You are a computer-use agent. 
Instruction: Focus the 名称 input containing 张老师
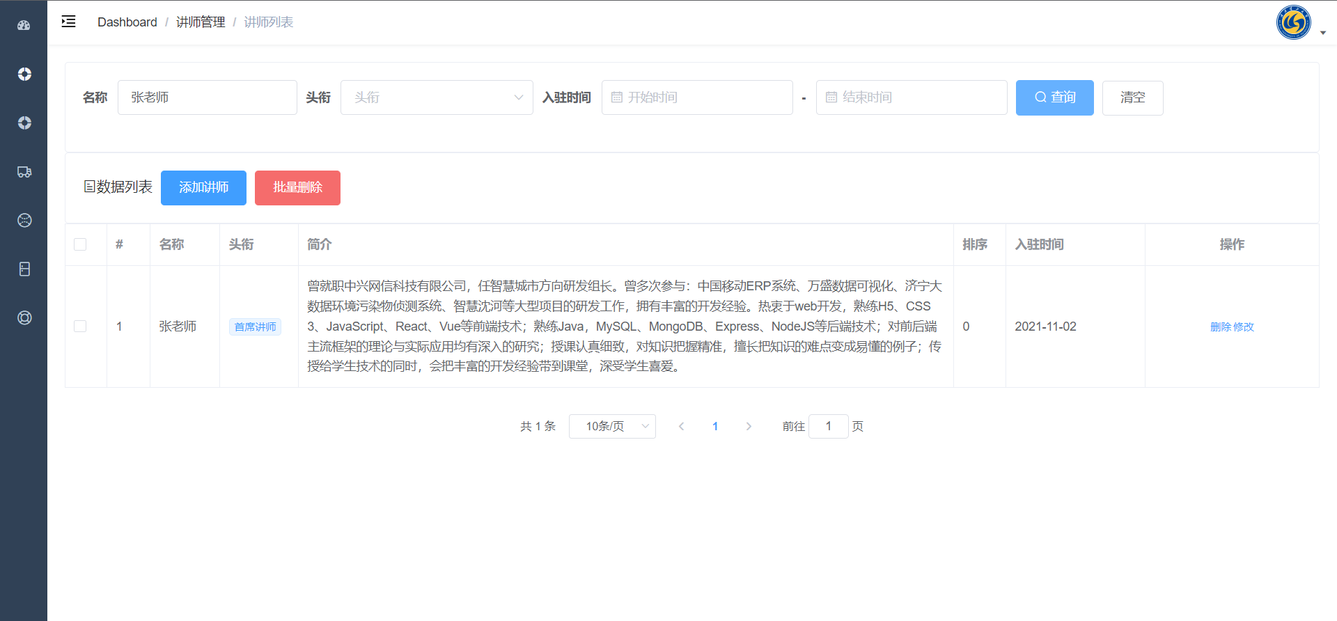click(x=208, y=97)
